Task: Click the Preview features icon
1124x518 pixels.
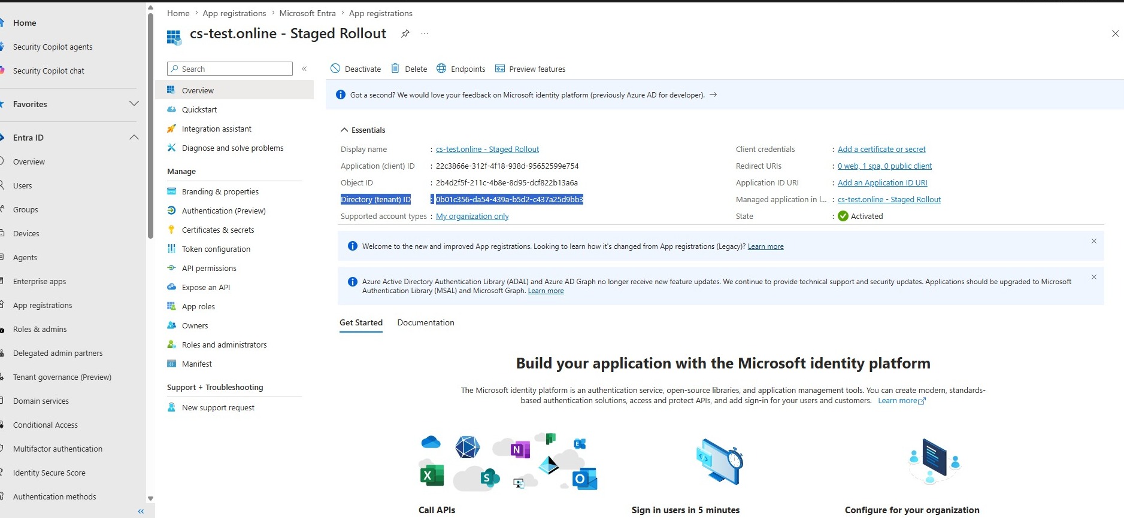Action: (x=500, y=69)
